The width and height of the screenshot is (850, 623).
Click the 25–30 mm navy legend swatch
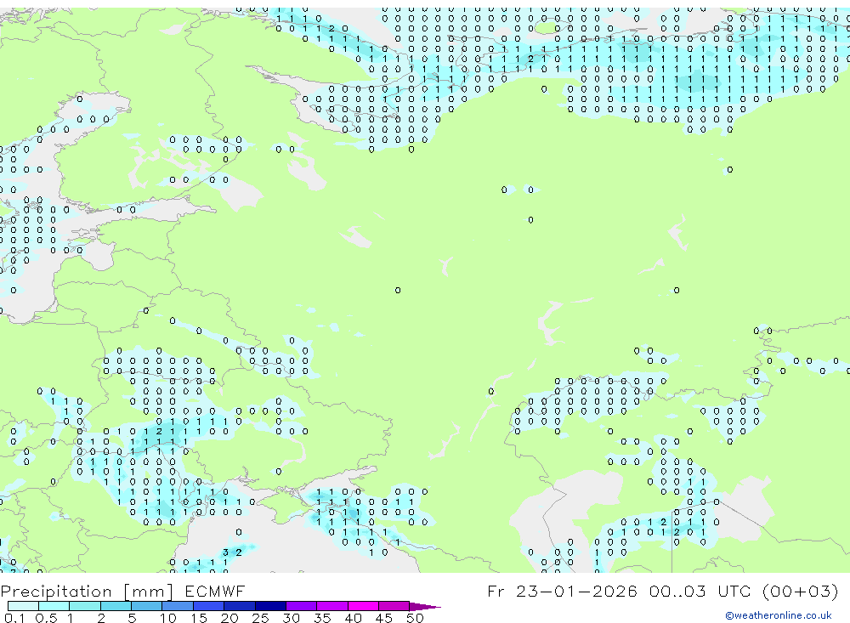click(x=270, y=606)
